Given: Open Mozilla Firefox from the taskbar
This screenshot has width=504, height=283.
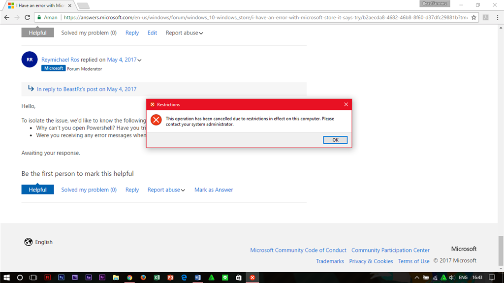Looking at the screenshot, I should tap(143, 278).
